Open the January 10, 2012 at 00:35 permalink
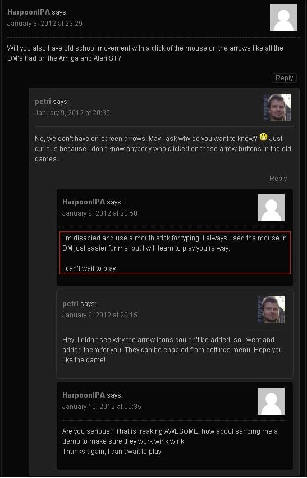 (x=102, y=406)
